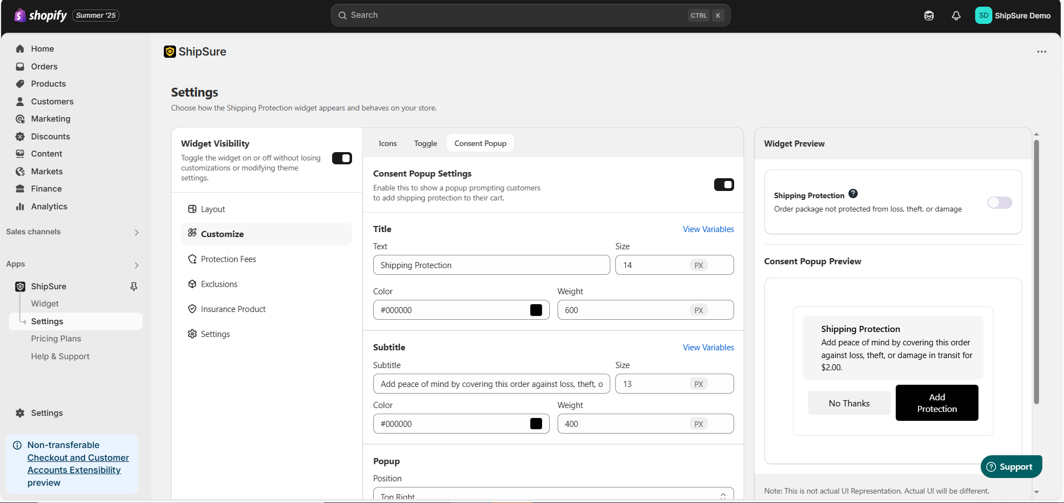This screenshot has width=1064, height=503.
Task: Click the gear icon beside sidebar Settings
Action: tap(20, 413)
